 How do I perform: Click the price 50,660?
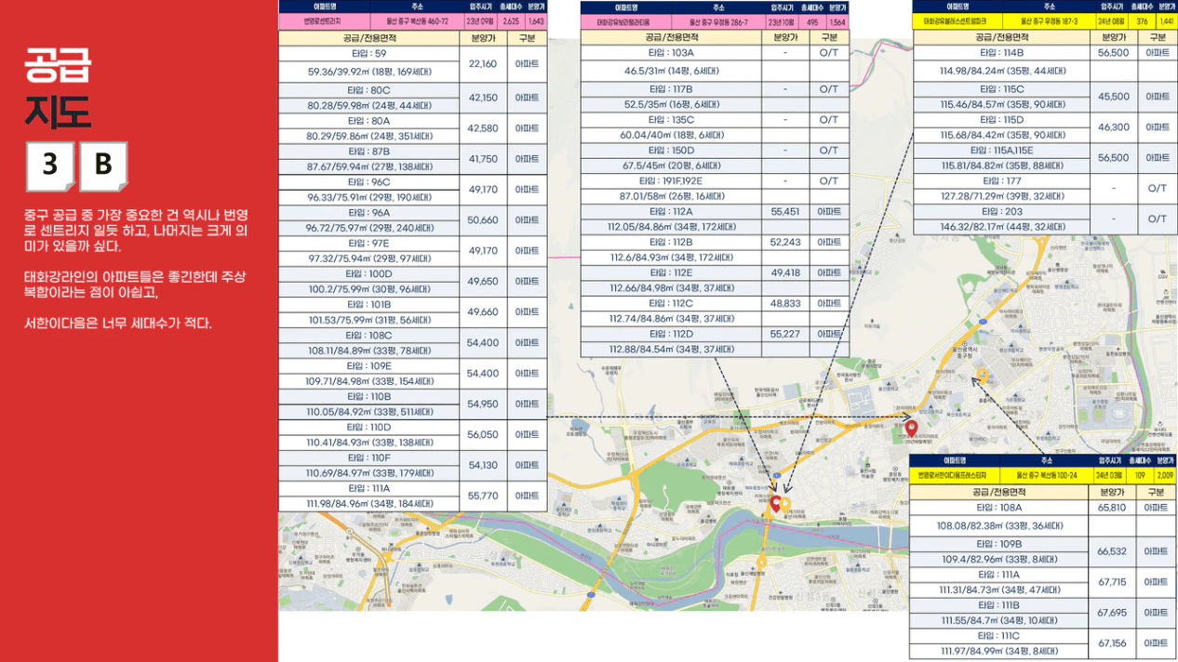click(483, 220)
